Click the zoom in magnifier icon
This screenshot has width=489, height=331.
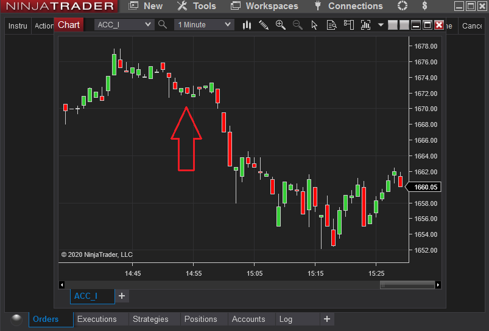(x=281, y=25)
